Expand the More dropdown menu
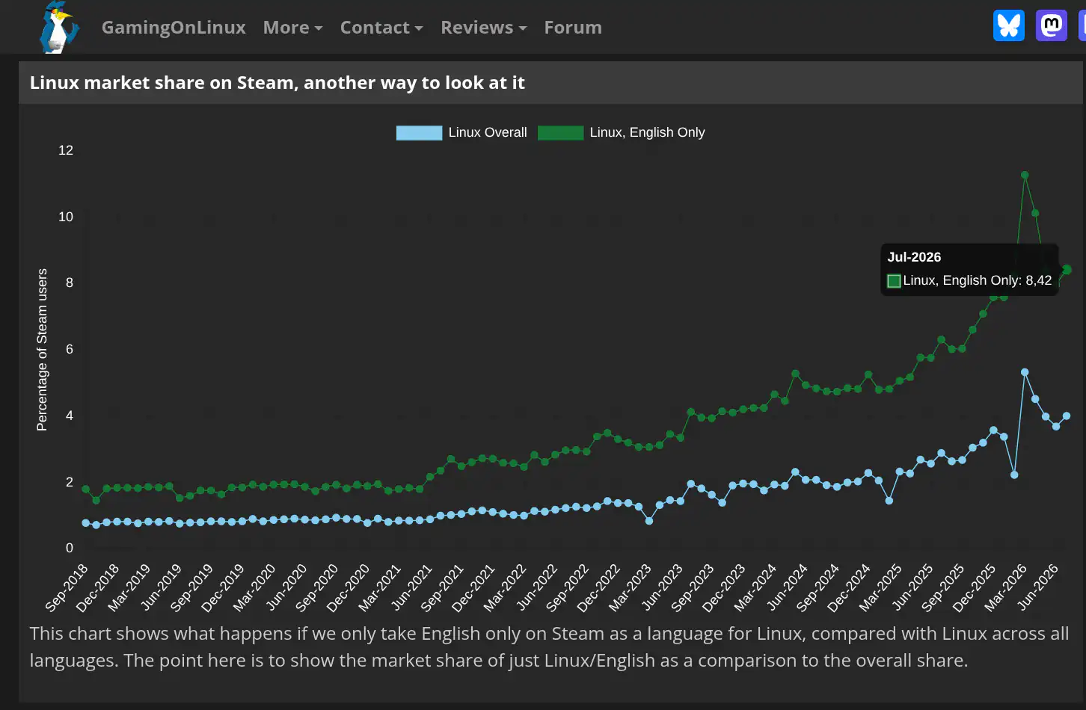 coord(292,28)
